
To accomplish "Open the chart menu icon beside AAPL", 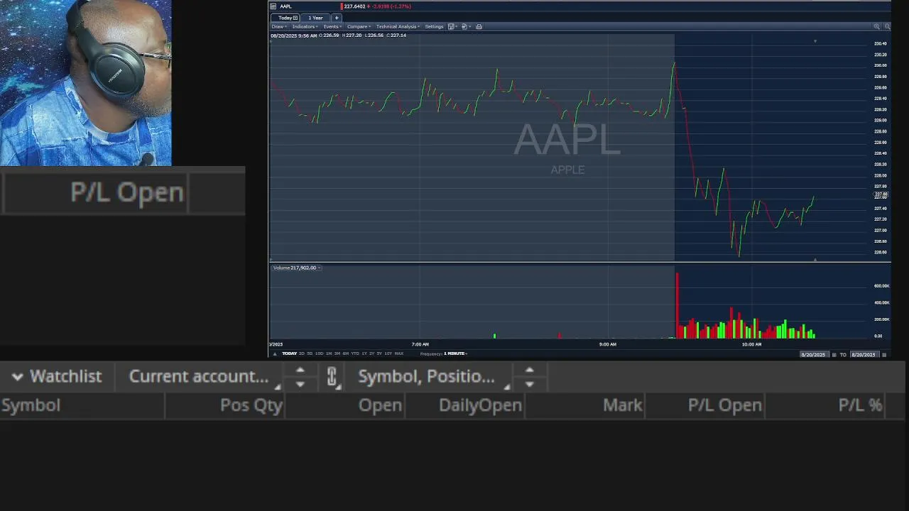I will point(273,6).
